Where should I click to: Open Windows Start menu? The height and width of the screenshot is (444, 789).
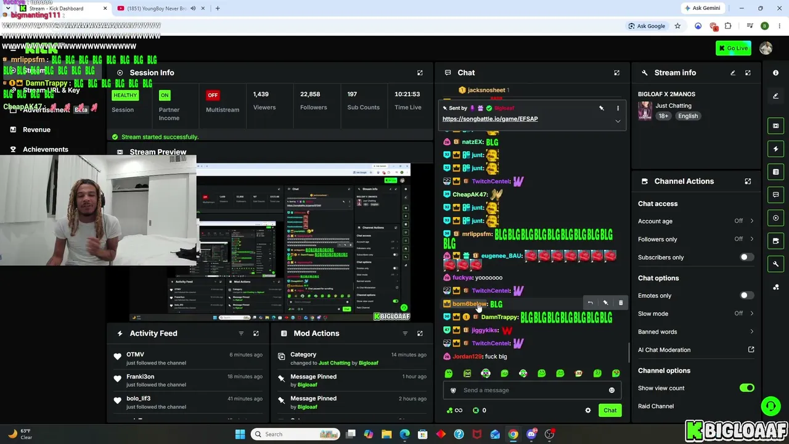240,434
